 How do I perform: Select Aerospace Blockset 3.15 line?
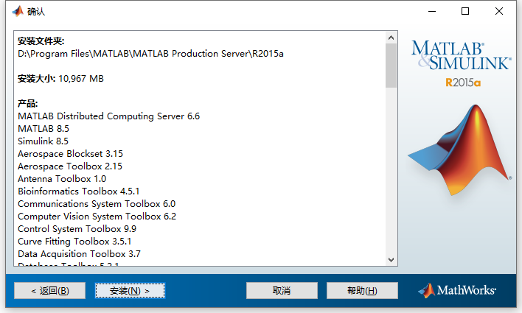[70, 154]
